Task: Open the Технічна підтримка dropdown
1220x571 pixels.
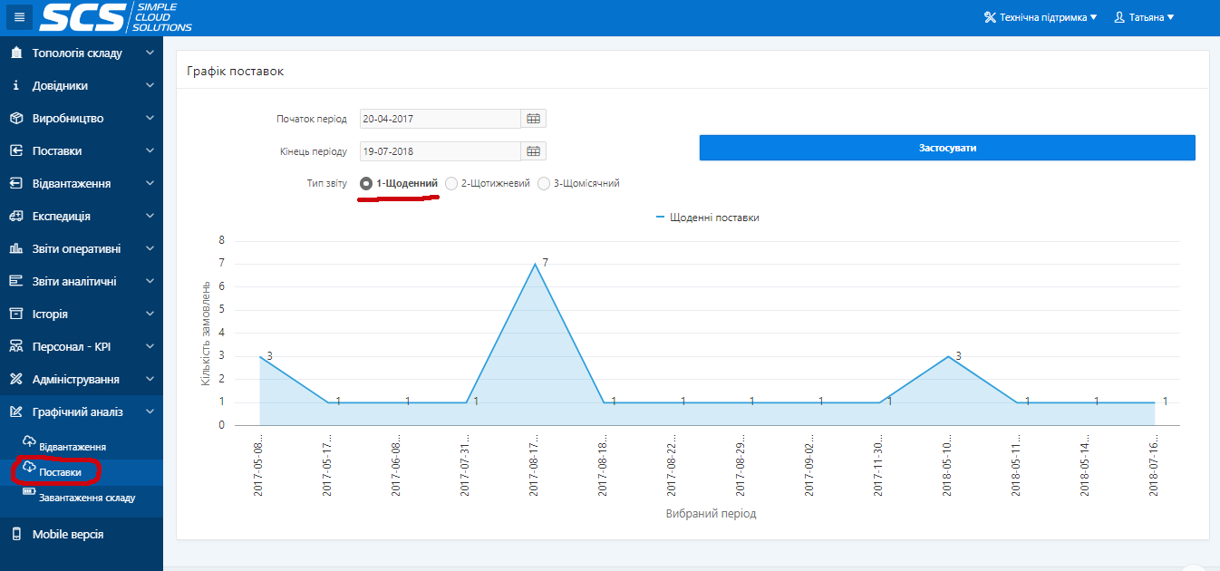Action: click(1041, 17)
